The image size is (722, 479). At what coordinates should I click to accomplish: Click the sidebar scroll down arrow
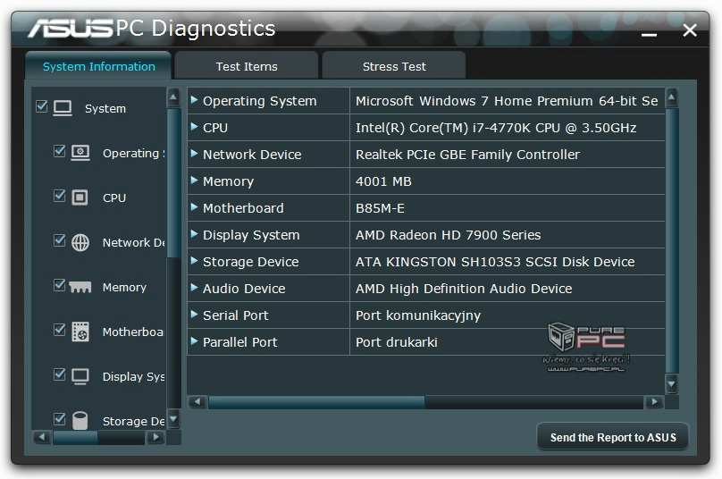click(173, 418)
